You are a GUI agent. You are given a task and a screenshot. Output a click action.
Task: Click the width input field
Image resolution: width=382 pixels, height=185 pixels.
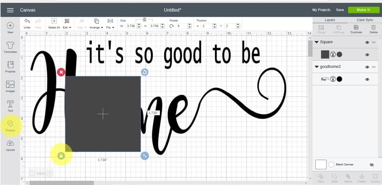[131, 26]
